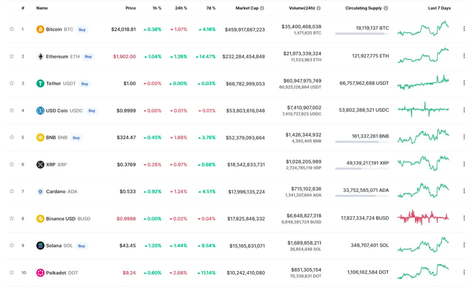Click the XRP coin logo
This screenshot has width=472, height=287.
coord(40,164)
